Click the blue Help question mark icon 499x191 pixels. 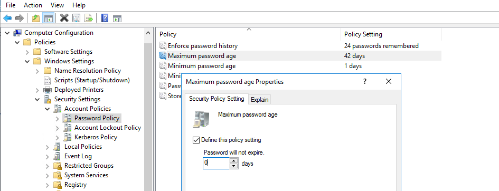pos(105,18)
